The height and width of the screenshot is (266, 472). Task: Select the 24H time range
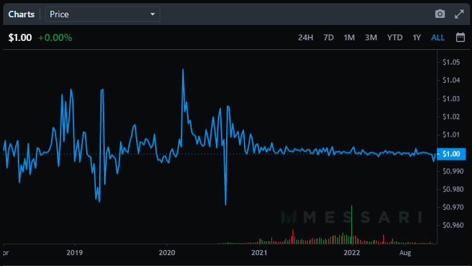tap(305, 37)
